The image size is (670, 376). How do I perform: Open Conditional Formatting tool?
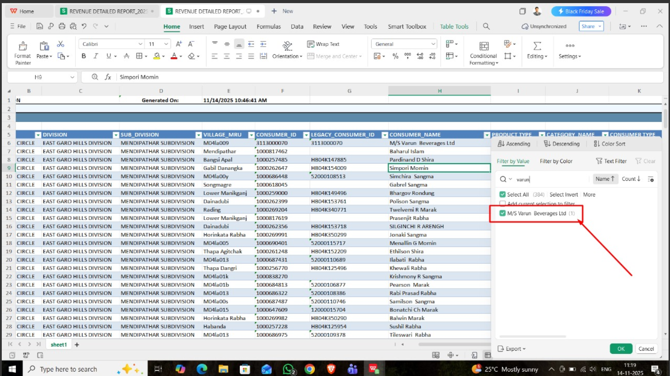pos(483,47)
